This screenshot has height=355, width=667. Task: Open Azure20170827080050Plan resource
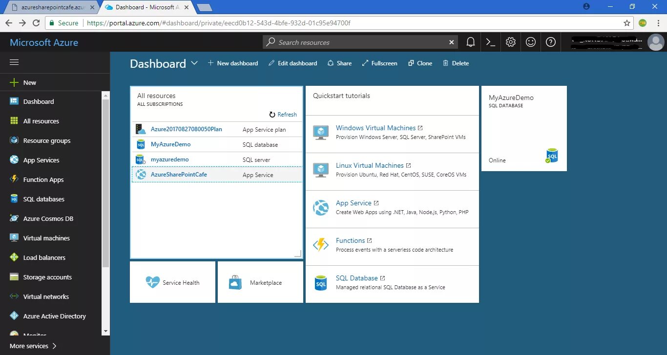click(217, 129)
